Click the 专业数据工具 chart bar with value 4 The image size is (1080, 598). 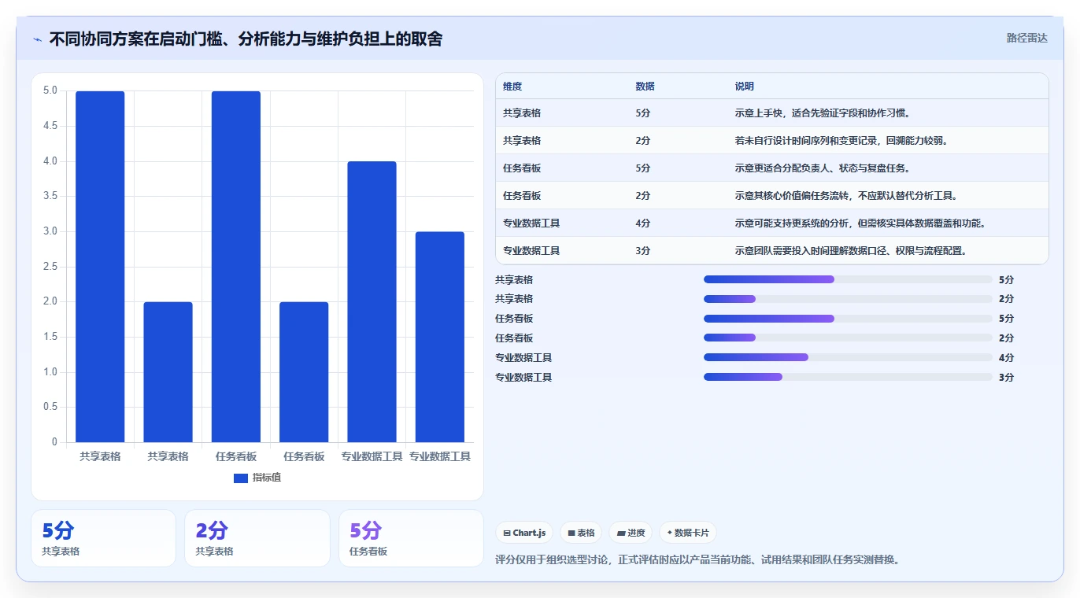click(x=372, y=302)
